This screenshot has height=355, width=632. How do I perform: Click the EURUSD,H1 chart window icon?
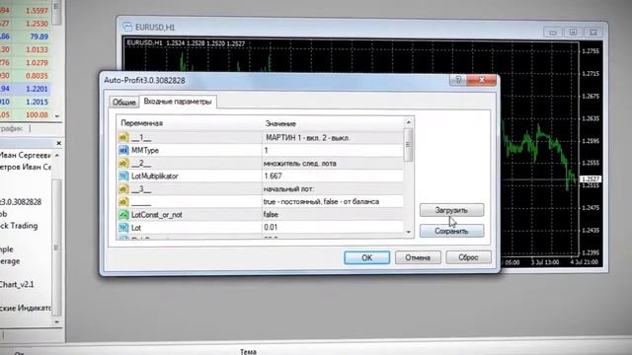(127, 27)
